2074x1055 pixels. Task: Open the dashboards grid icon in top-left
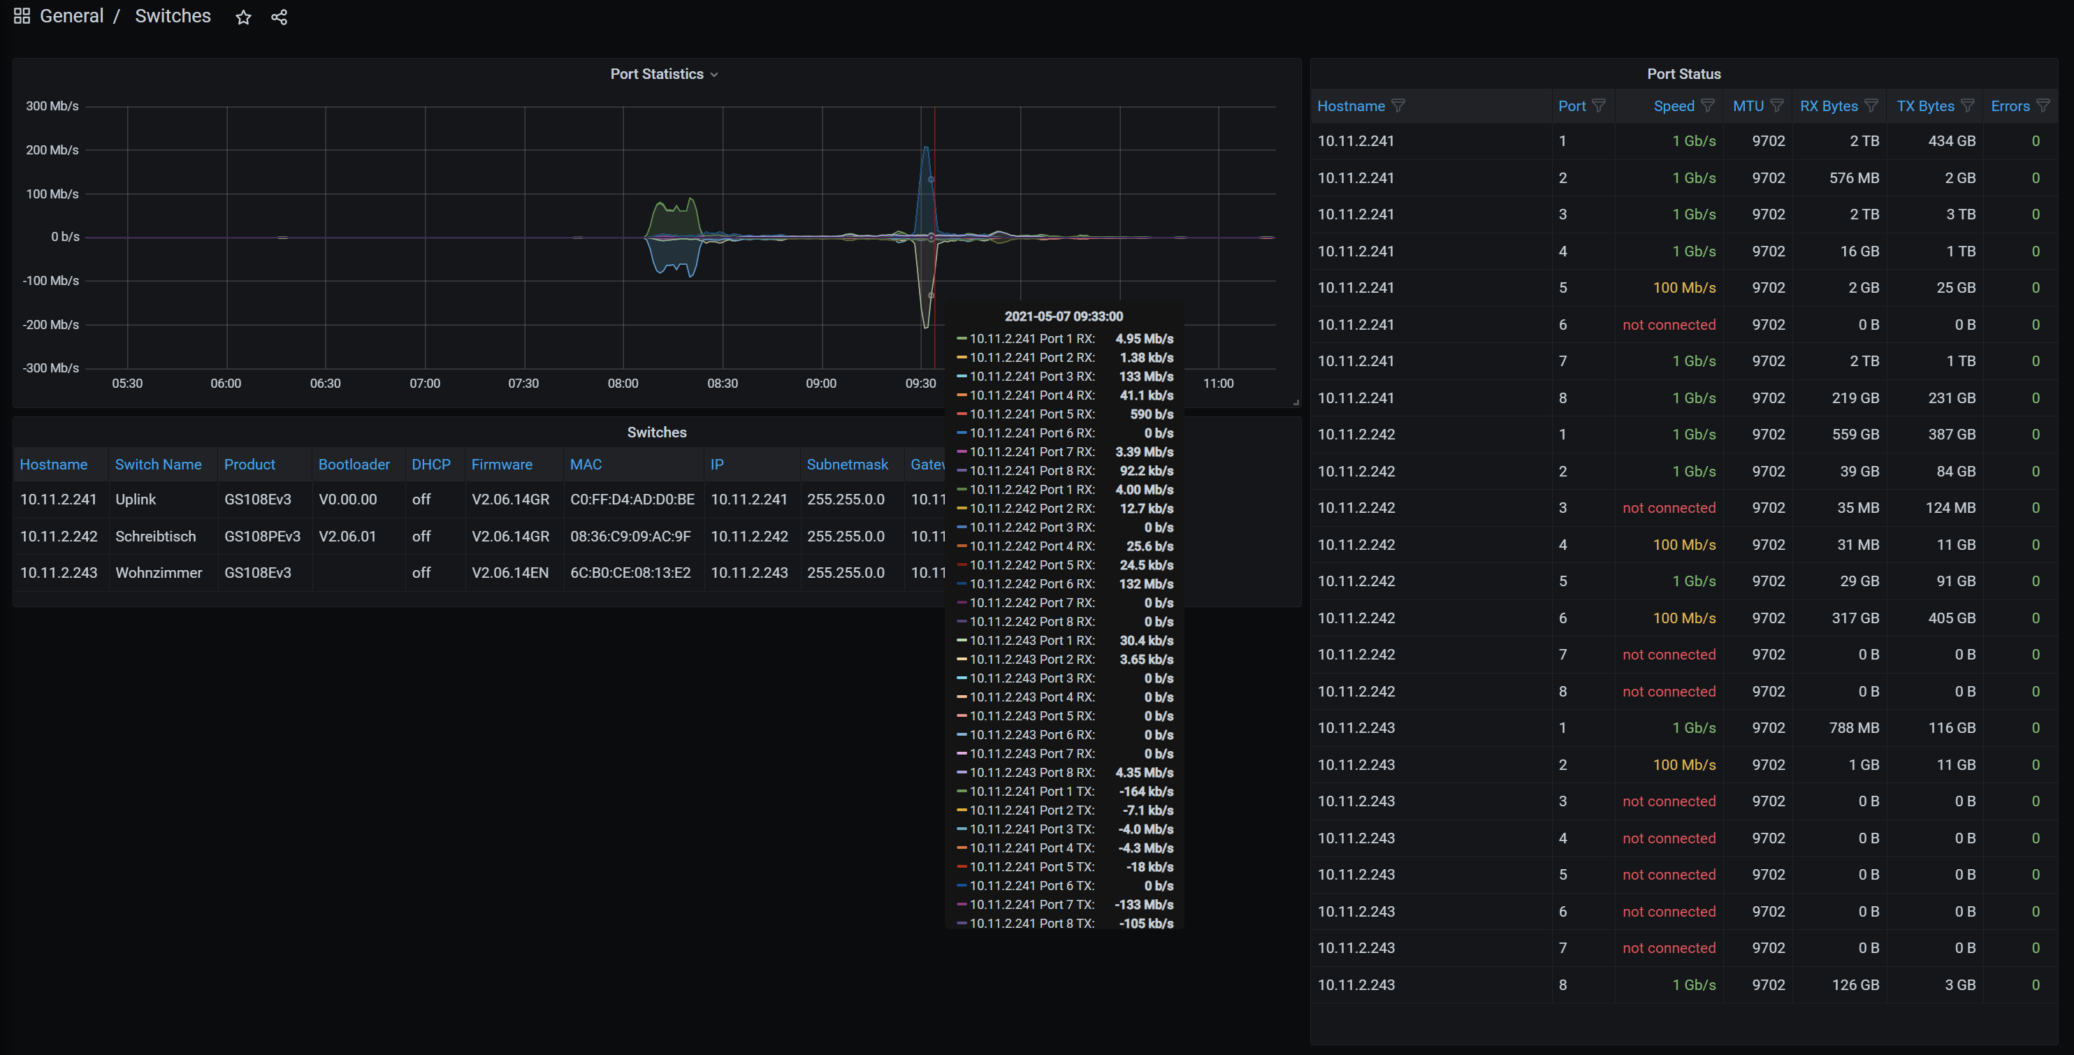tap(21, 15)
